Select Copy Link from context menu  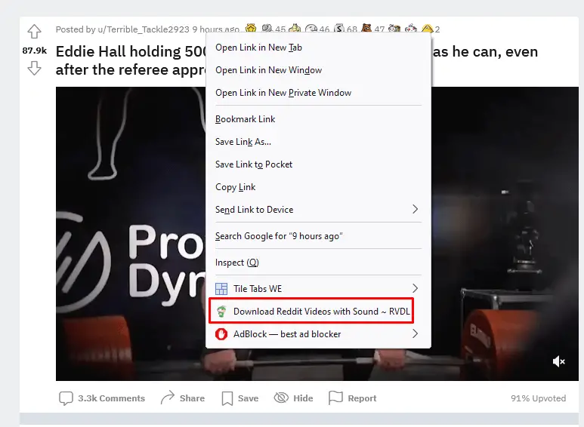coord(319,187)
